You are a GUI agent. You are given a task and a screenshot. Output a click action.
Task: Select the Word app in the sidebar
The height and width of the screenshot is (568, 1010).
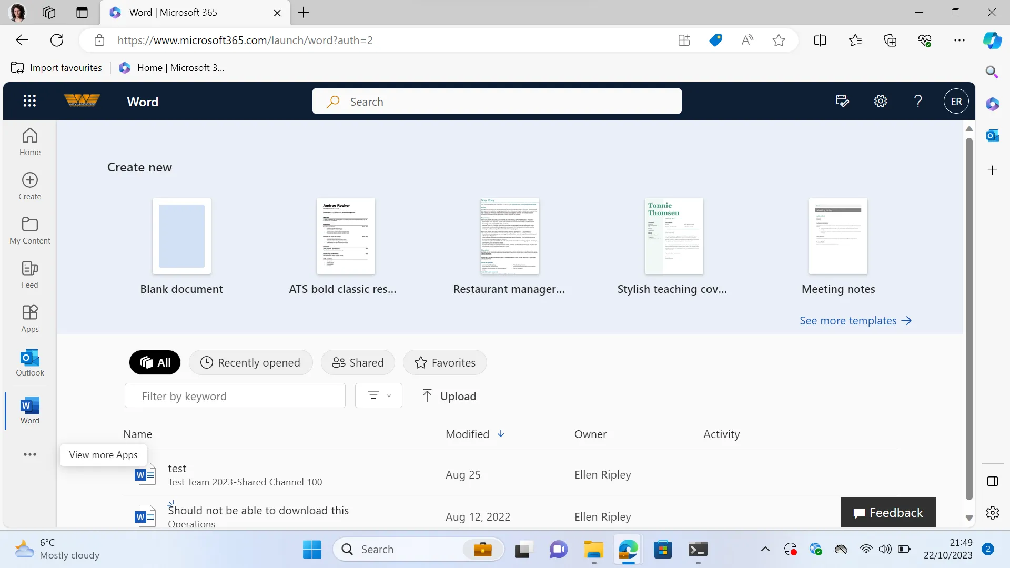pos(30,411)
